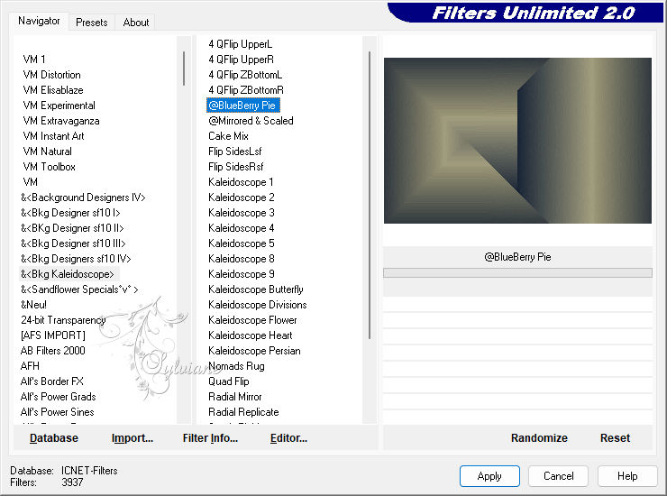
Task: Choose 4 QFlip UpperR filter
Action: (x=241, y=60)
